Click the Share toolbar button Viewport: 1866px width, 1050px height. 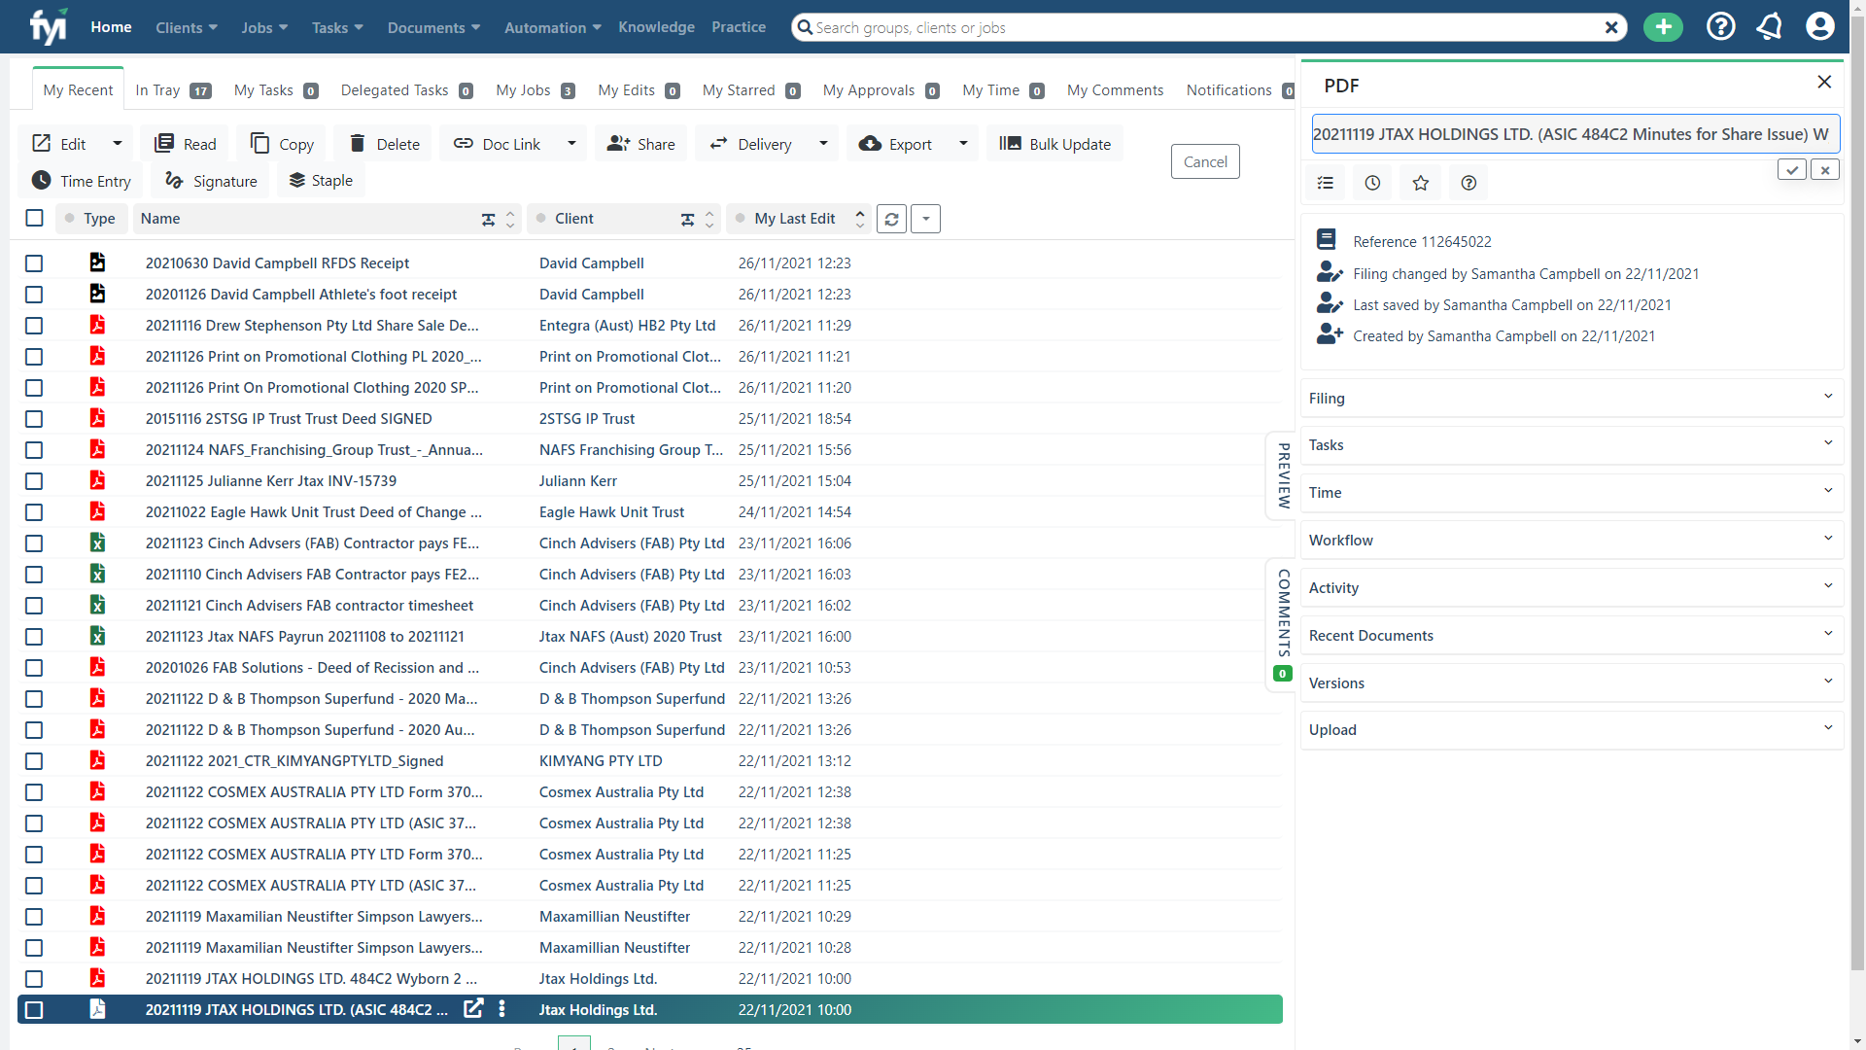point(641,144)
